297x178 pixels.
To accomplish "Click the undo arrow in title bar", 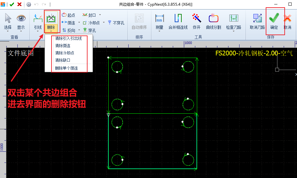I will pyautogui.click(x=36, y=4).
